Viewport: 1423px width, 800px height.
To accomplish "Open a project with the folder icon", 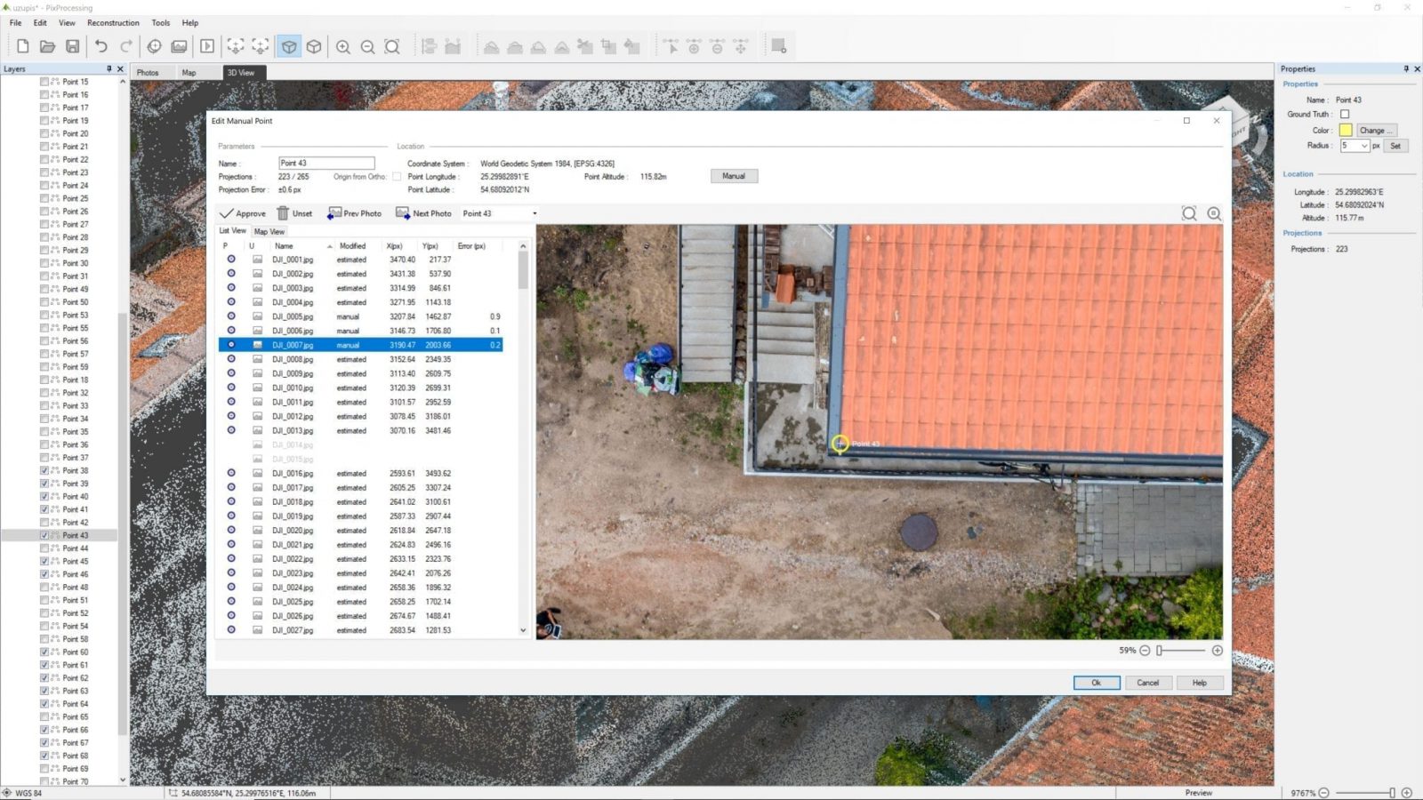I will (x=47, y=46).
